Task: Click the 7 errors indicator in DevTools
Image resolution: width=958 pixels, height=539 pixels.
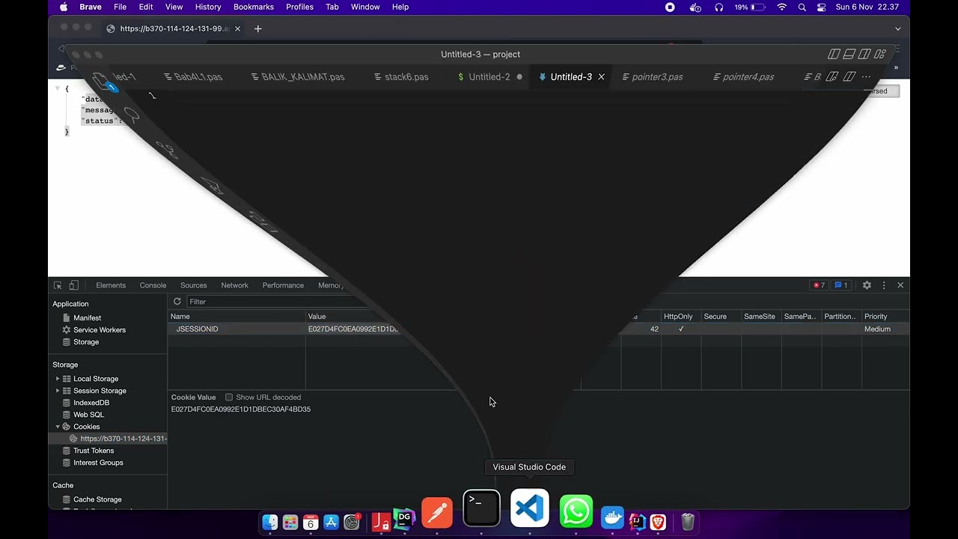Action: (x=819, y=285)
